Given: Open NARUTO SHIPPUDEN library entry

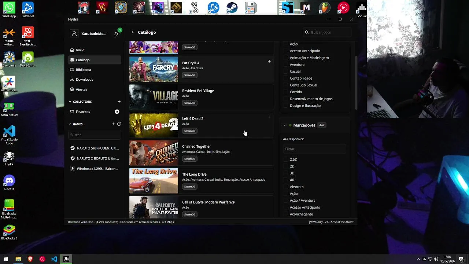Looking at the screenshot, I should (x=95, y=148).
